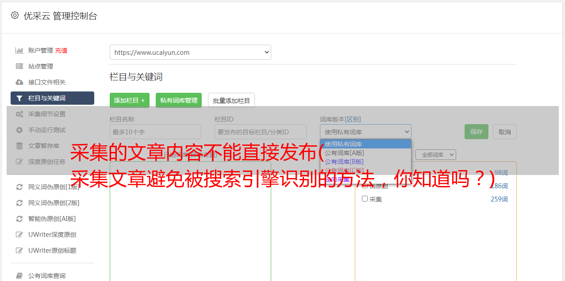Click the red 充值 link
Viewport: 565px width, 281px height.
pos(61,50)
